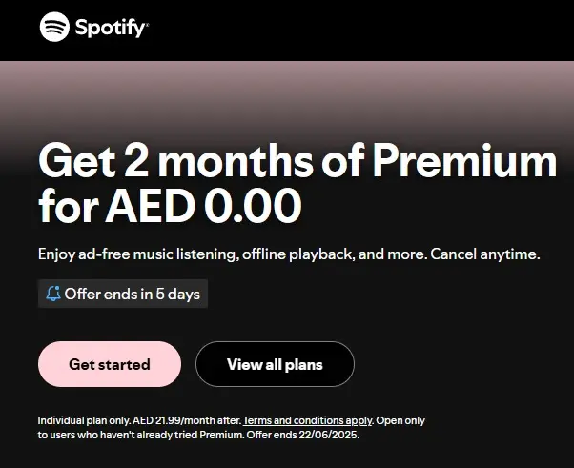This screenshot has width=574, height=468.
Task: Click the bell icon in offer badge
Action: (53, 294)
